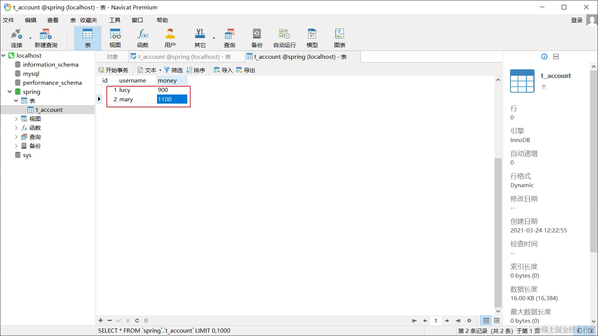Click 开始事务 begin transaction
The width and height of the screenshot is (598, 336).
click(113, 70)
